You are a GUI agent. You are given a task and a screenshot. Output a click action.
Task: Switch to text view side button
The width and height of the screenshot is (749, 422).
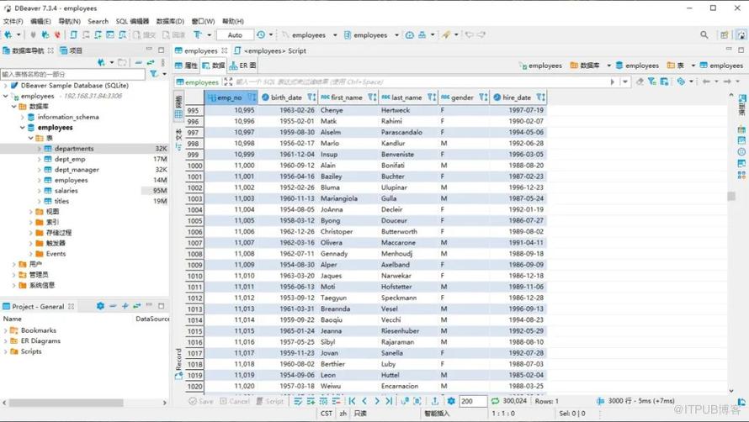(178, 140)
